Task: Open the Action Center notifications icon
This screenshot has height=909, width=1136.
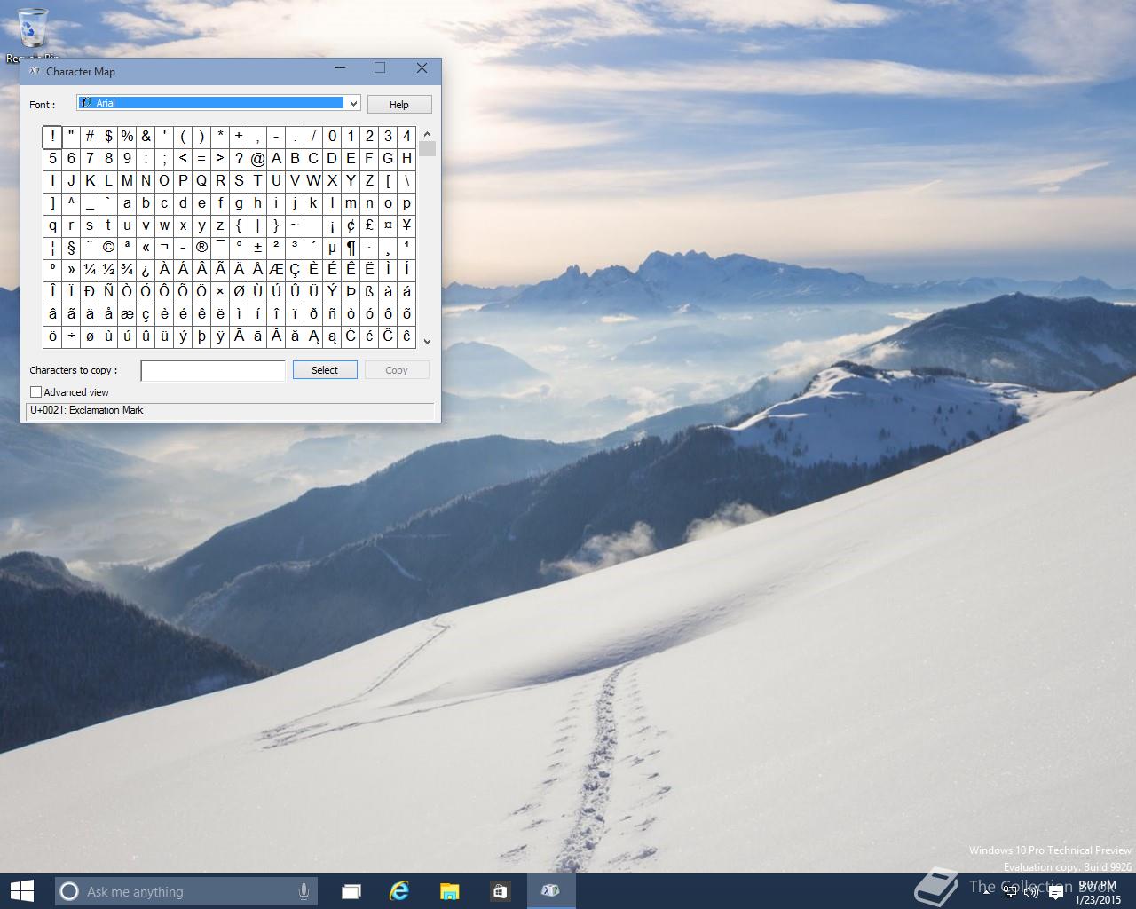Action: [1056, 893]
